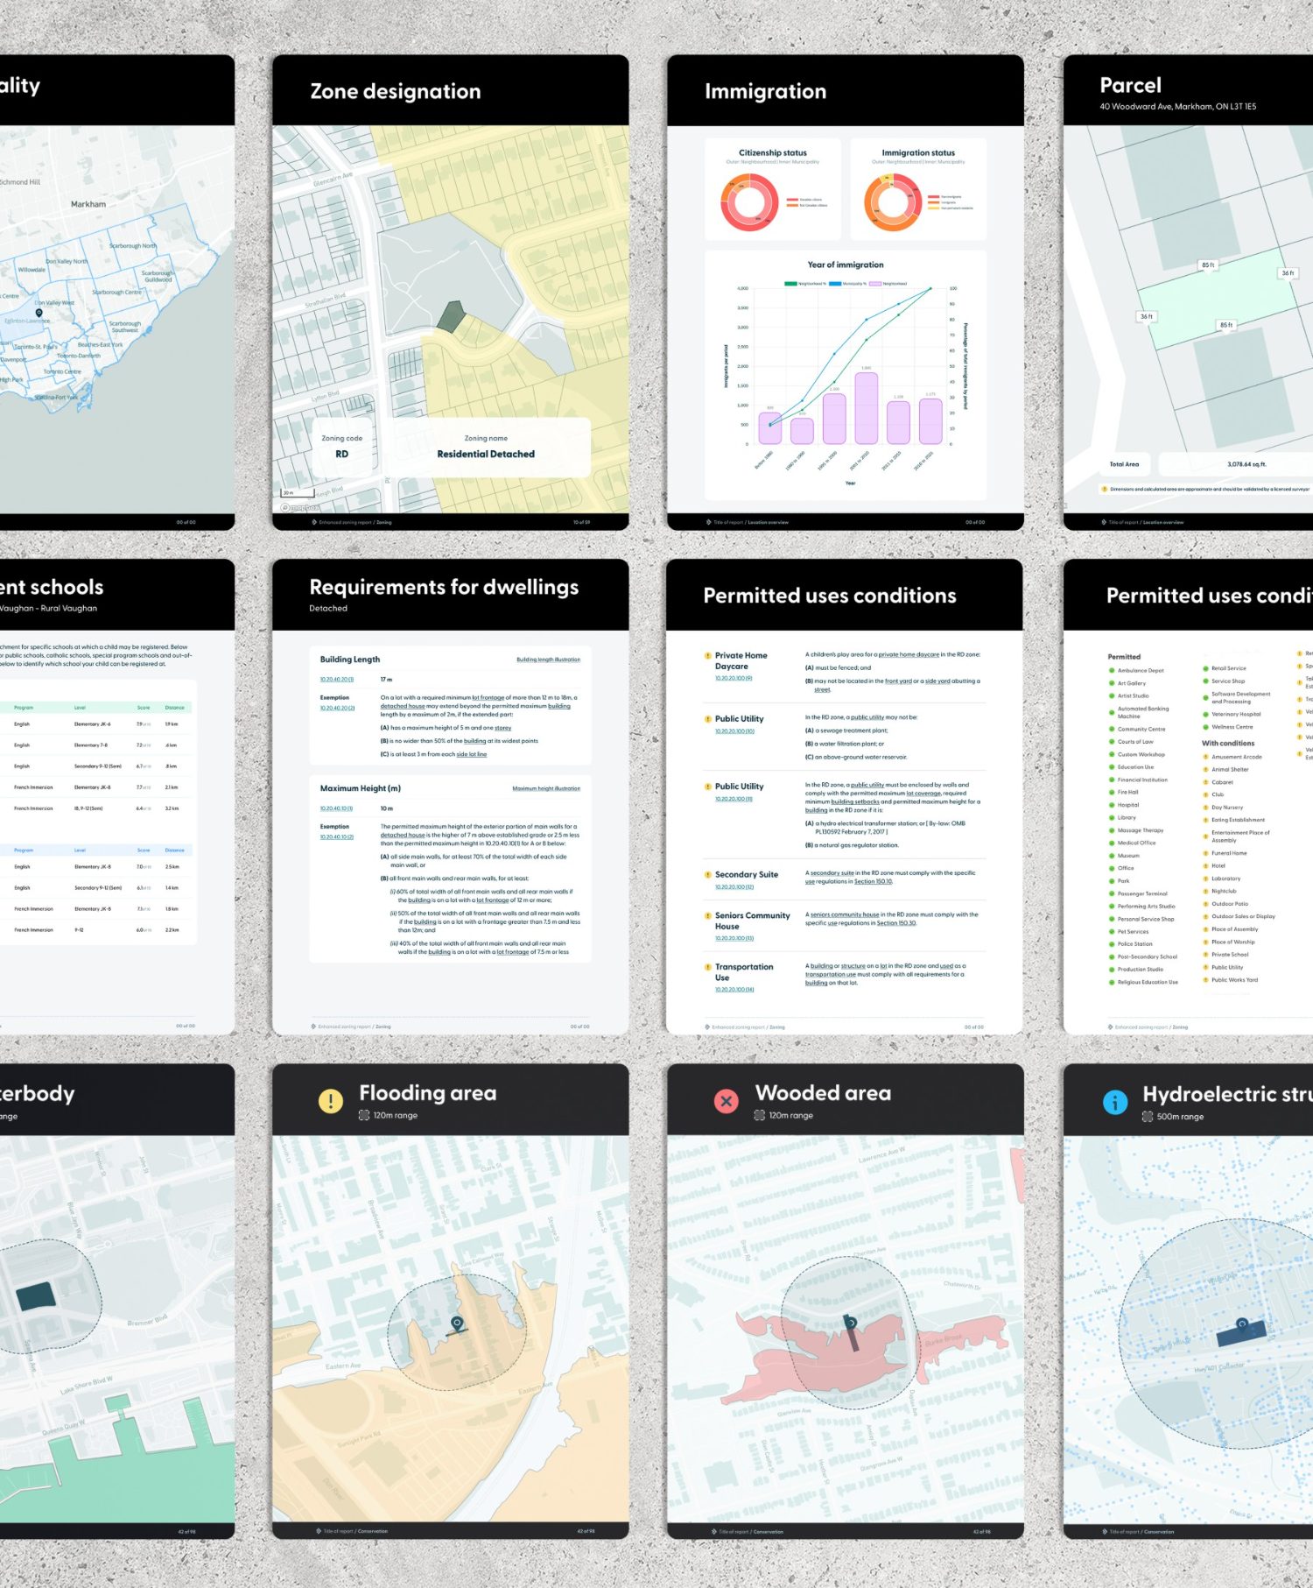Click the location pin on the Wooded area map

(x=849, y=1322)
